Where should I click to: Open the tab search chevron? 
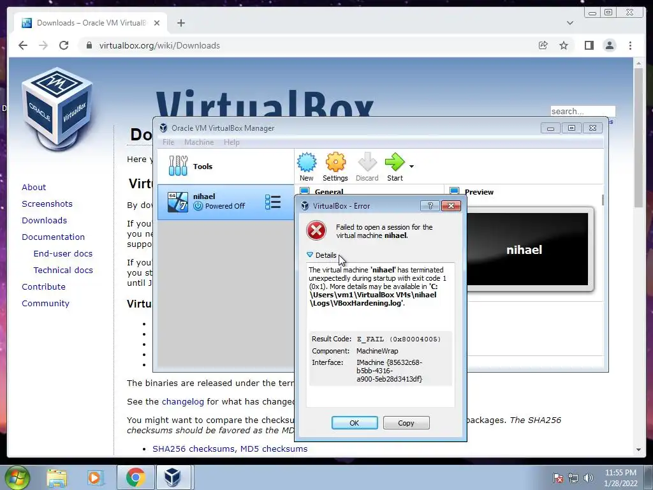point(570,23)
